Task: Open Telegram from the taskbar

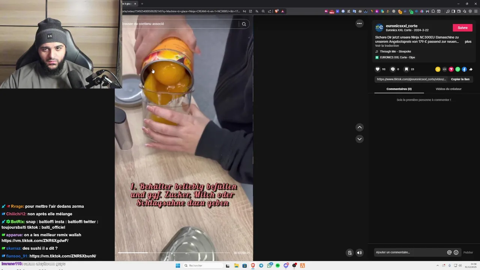Action: click(x=261, y=265)
